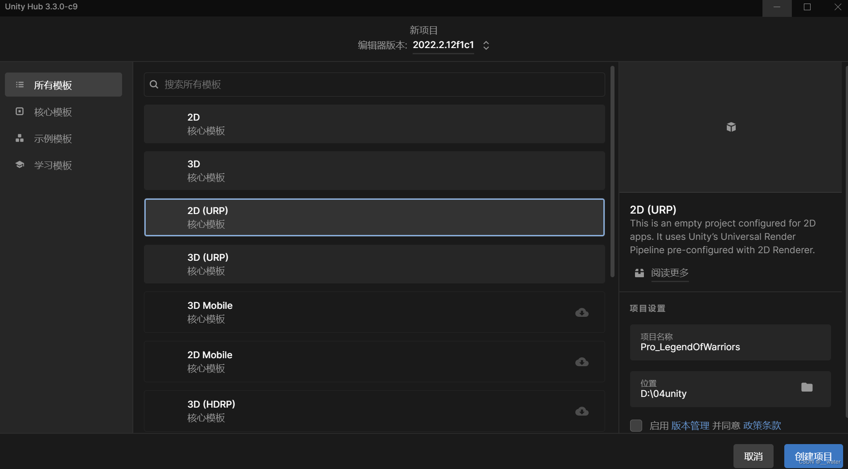The height and width of the screenshot is (469, 848).
Task: Edit the 项目名称 field Pro_LegendOfWarriors
Action: coord(730,342)
